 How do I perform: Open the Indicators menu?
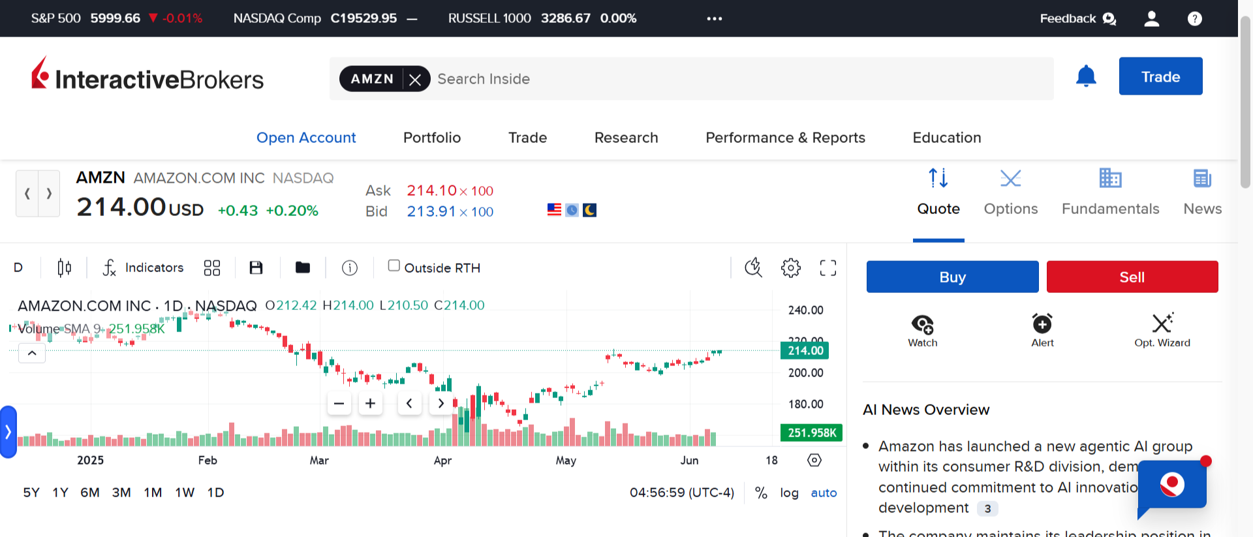click(x=144, y=268)
